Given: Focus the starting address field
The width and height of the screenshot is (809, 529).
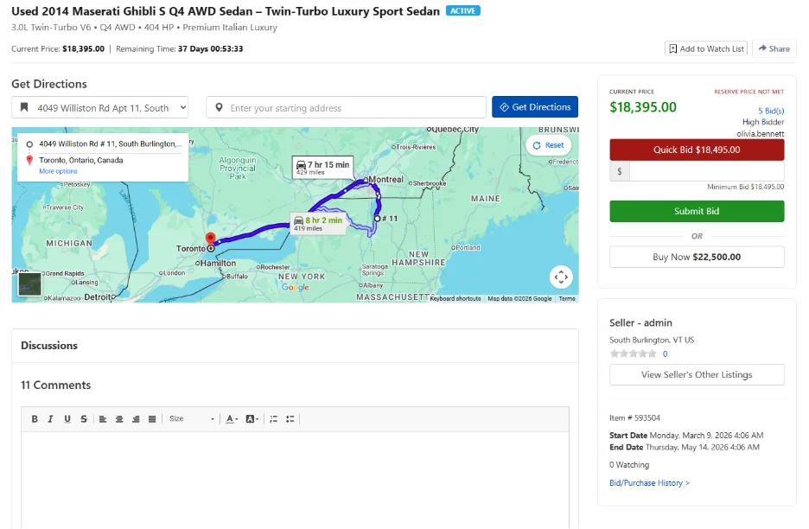Looking at the screenshot, I should [347, 107].
